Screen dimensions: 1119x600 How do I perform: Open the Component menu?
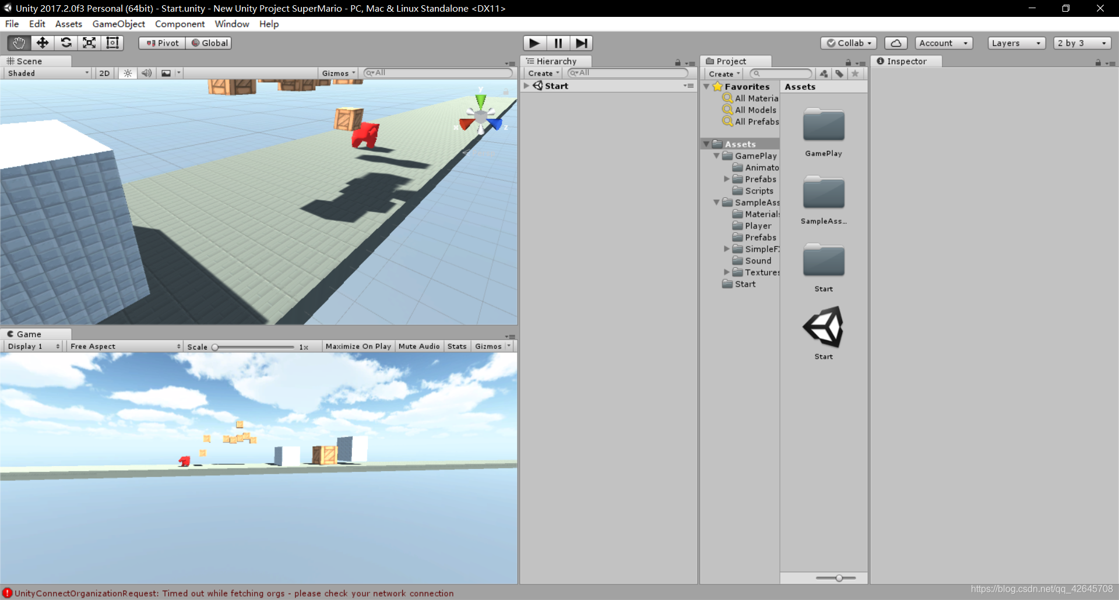click(180, 24)
